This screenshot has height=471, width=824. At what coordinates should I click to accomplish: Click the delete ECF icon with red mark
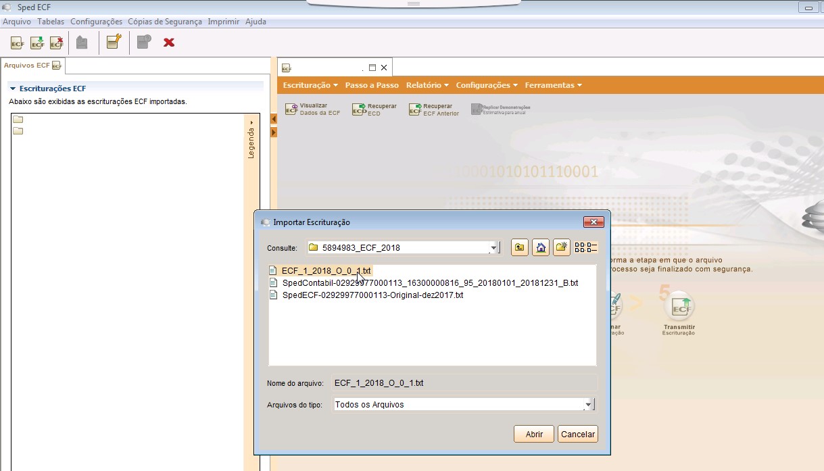(x=57, y=43)
